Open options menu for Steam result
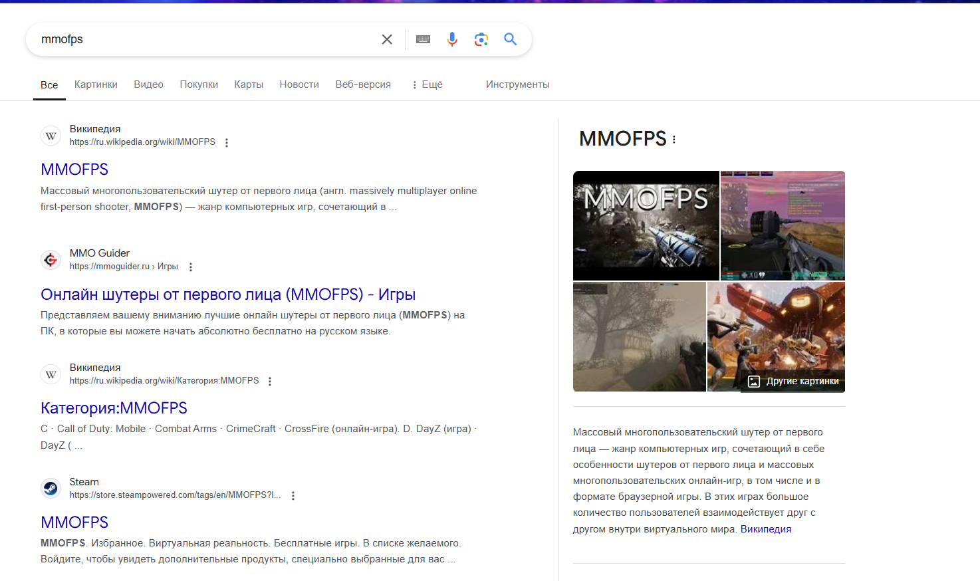 (293, 496)
